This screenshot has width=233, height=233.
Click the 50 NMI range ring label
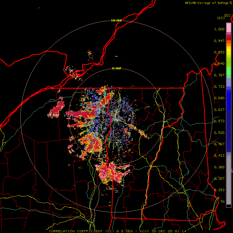tap(116, 68)
